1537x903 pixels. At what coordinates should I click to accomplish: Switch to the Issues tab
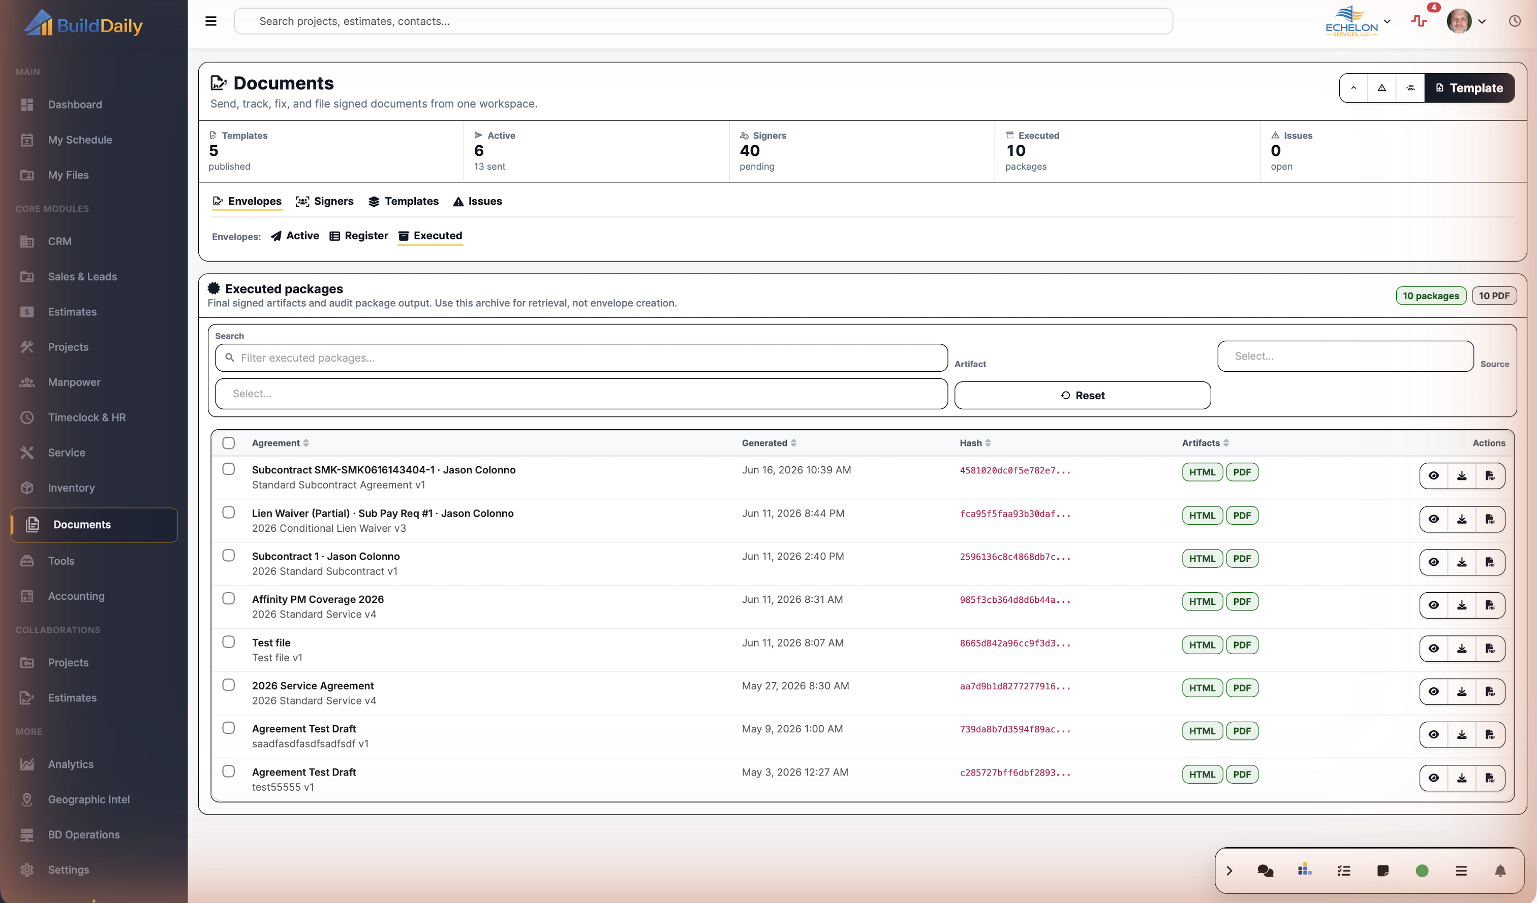coord(478,201)
